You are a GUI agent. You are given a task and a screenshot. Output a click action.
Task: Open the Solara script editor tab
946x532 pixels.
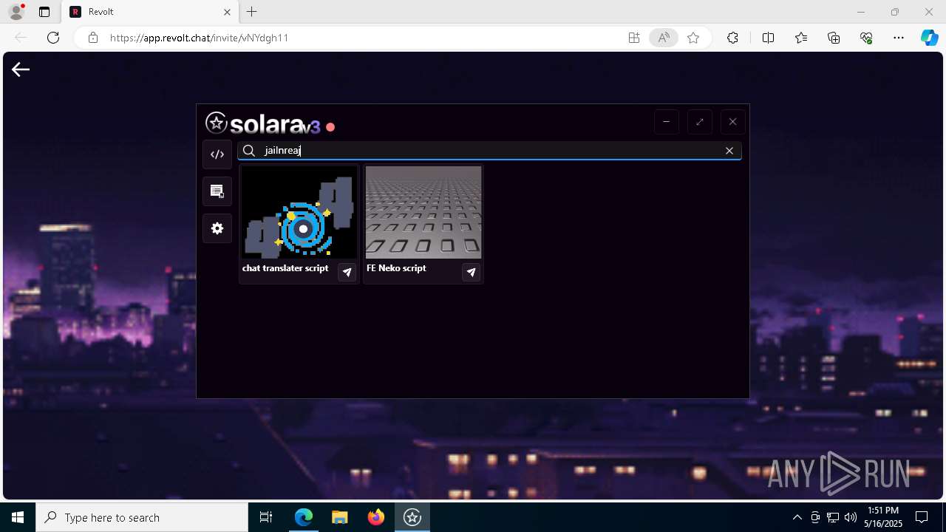click(x=217, y=154)
